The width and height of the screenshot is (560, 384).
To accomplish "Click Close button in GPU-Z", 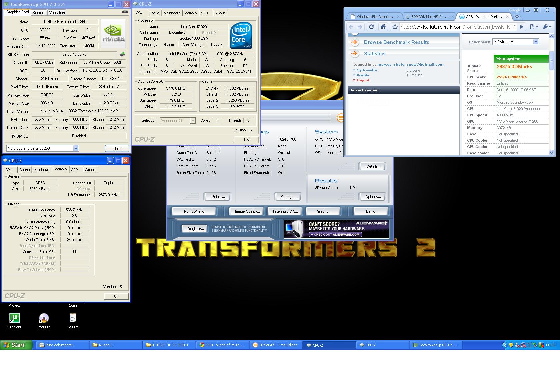I will pyautogui.click(x=117, y=149).
